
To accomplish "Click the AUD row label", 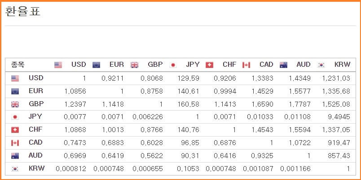I will click(35, 155).
